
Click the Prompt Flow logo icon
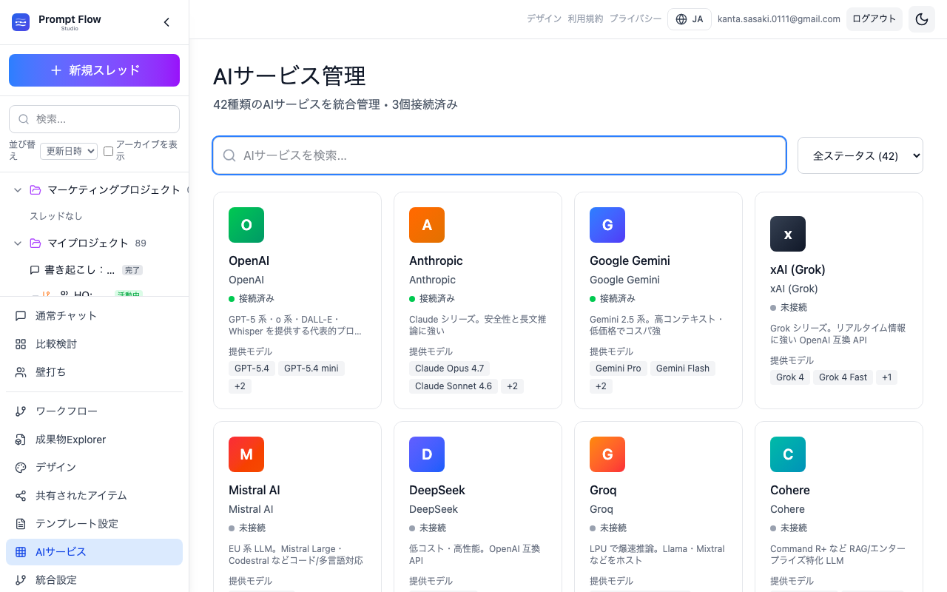pyautogui.click(x=21, y=22)
